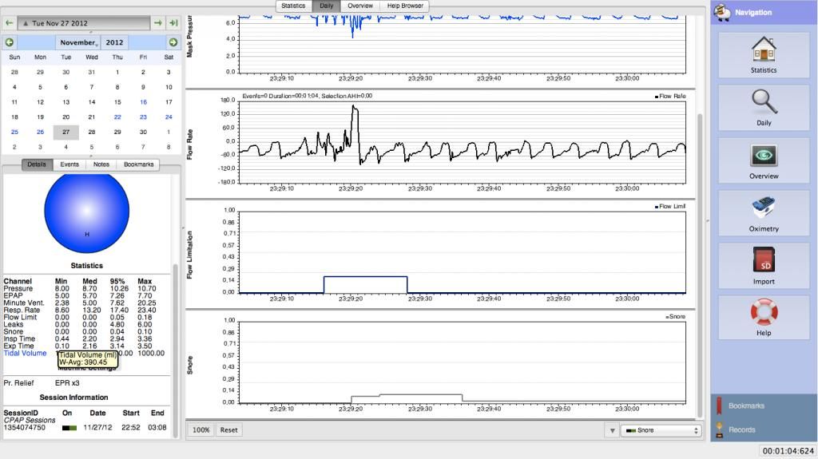Open the Help Browser tab
The width and height of the screenshot is (818, 459).
(405, 6)
